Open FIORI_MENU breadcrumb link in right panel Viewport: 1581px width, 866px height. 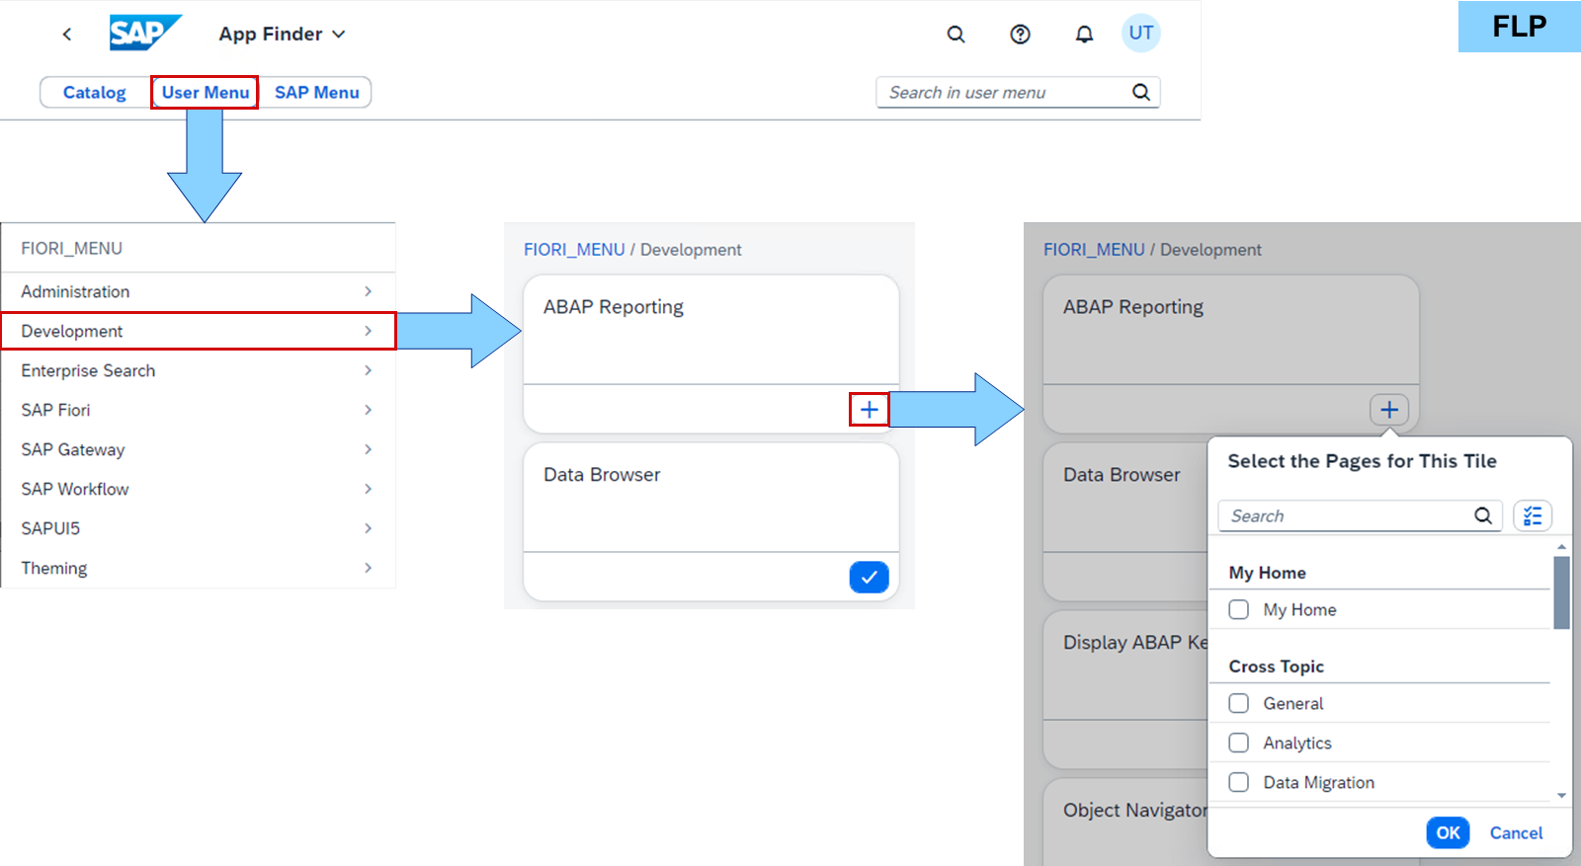pyautogui.click(x=1094, y=250)
